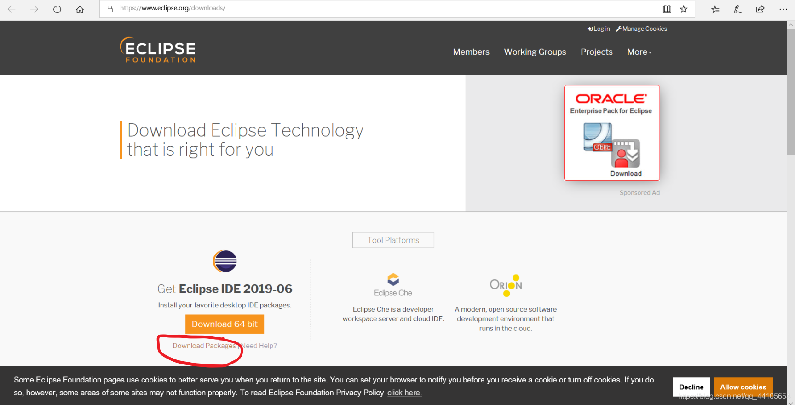
Task: Click the Orion description text
Action: click(x=506, y=318)
